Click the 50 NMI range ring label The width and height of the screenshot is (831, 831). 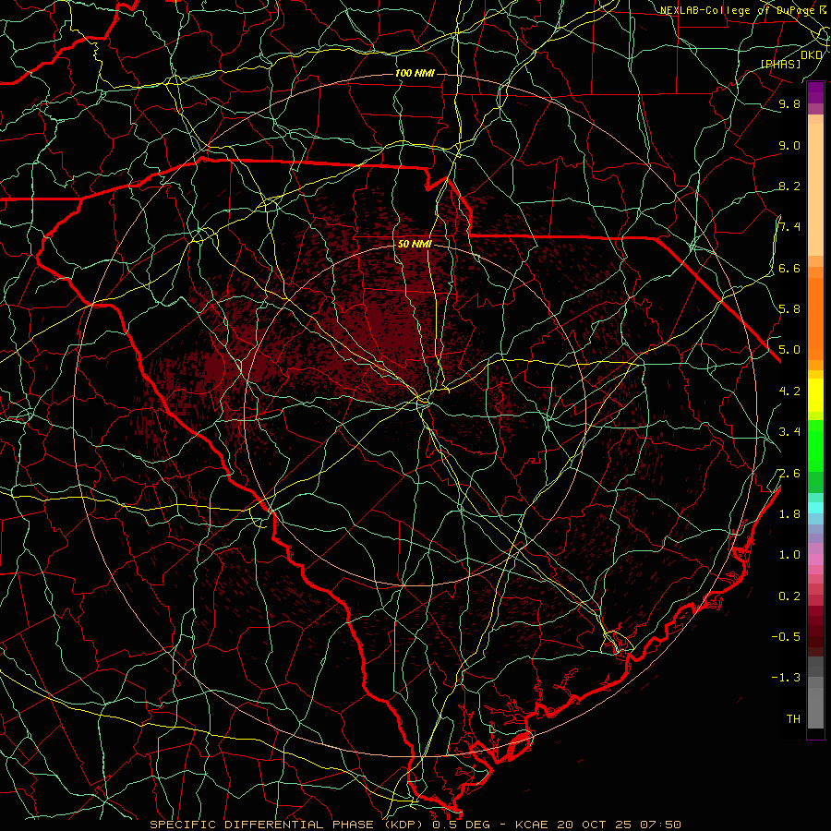pyautogui.click(x=415, y=245)
